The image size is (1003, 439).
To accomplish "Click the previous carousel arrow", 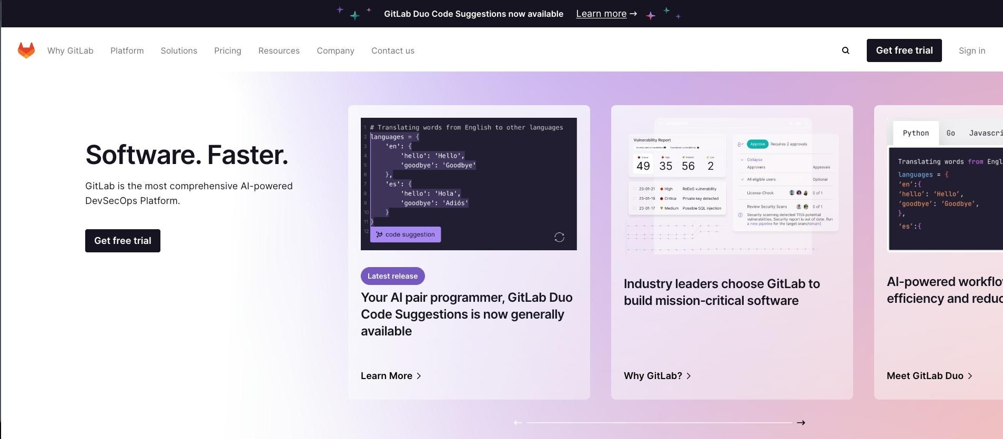I will pos(518,423).
